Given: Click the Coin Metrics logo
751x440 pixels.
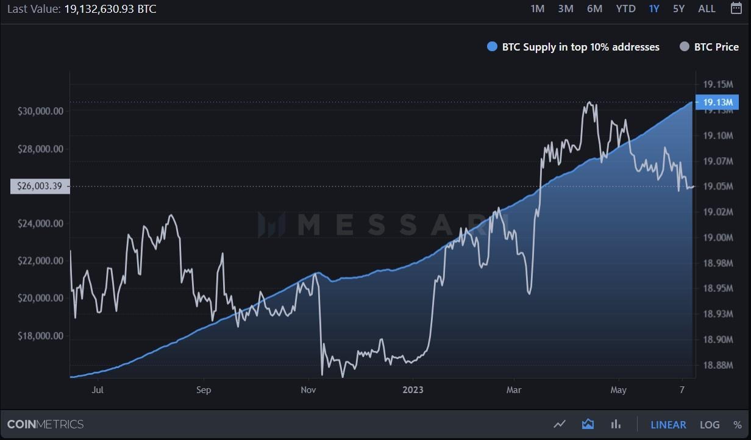Looking at the screenshot, I should [45, 424].
